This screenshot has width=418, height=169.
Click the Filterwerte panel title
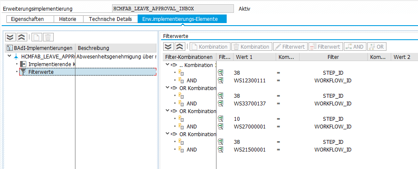point(175,36)
